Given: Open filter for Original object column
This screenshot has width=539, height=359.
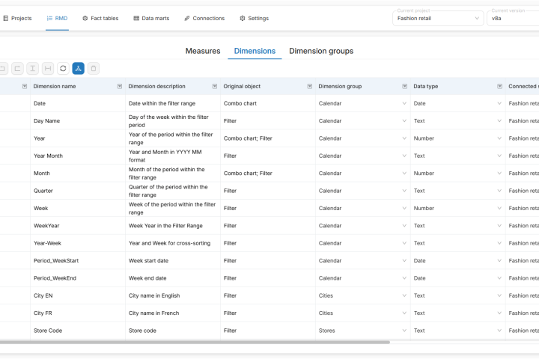Looking at the screenshot, I should (309, 87).
